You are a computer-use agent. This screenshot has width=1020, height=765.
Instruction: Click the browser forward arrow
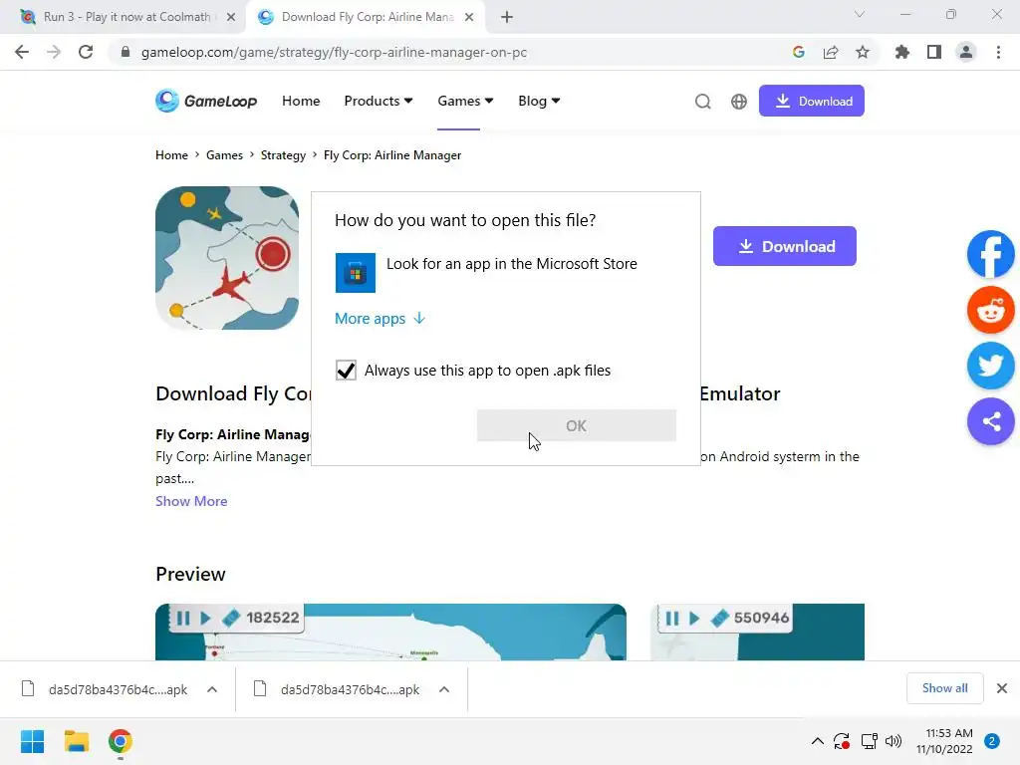tap(54, 52)
